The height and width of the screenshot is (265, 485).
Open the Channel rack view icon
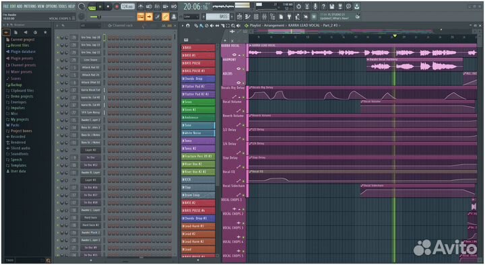(x=256, y=17)
